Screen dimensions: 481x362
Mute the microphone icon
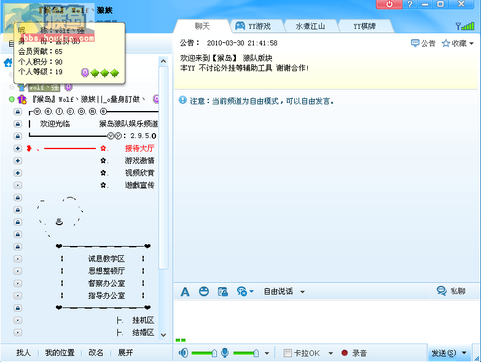pos(225,353)
